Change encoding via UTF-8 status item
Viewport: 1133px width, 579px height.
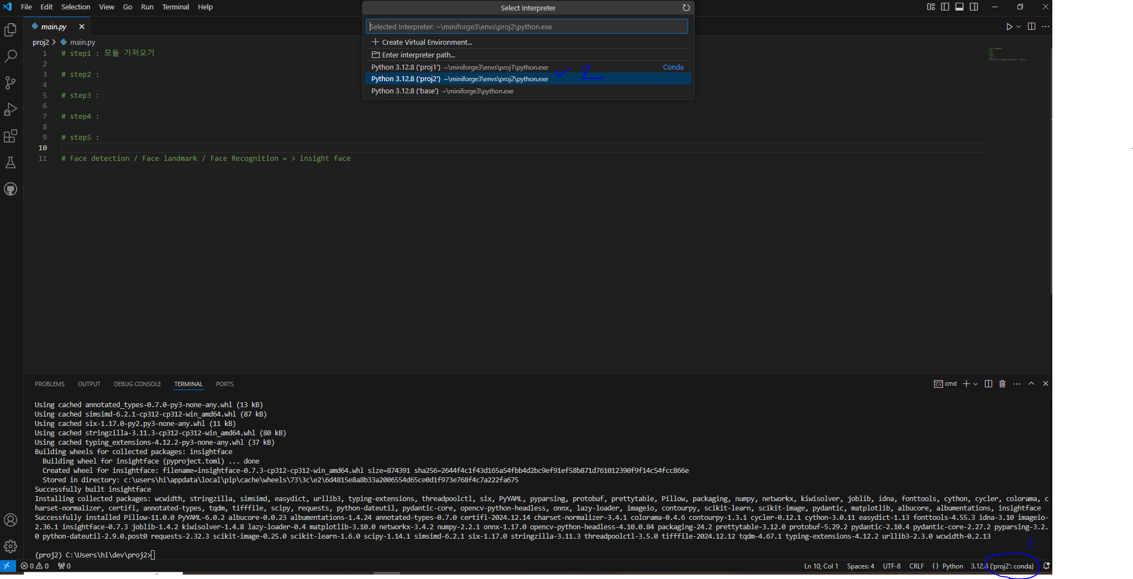[x=891, y=566]
